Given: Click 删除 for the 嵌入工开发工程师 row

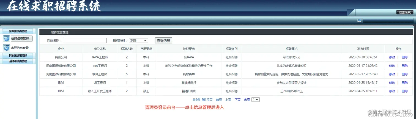Looking at the screenshot, I should (405, 91).
